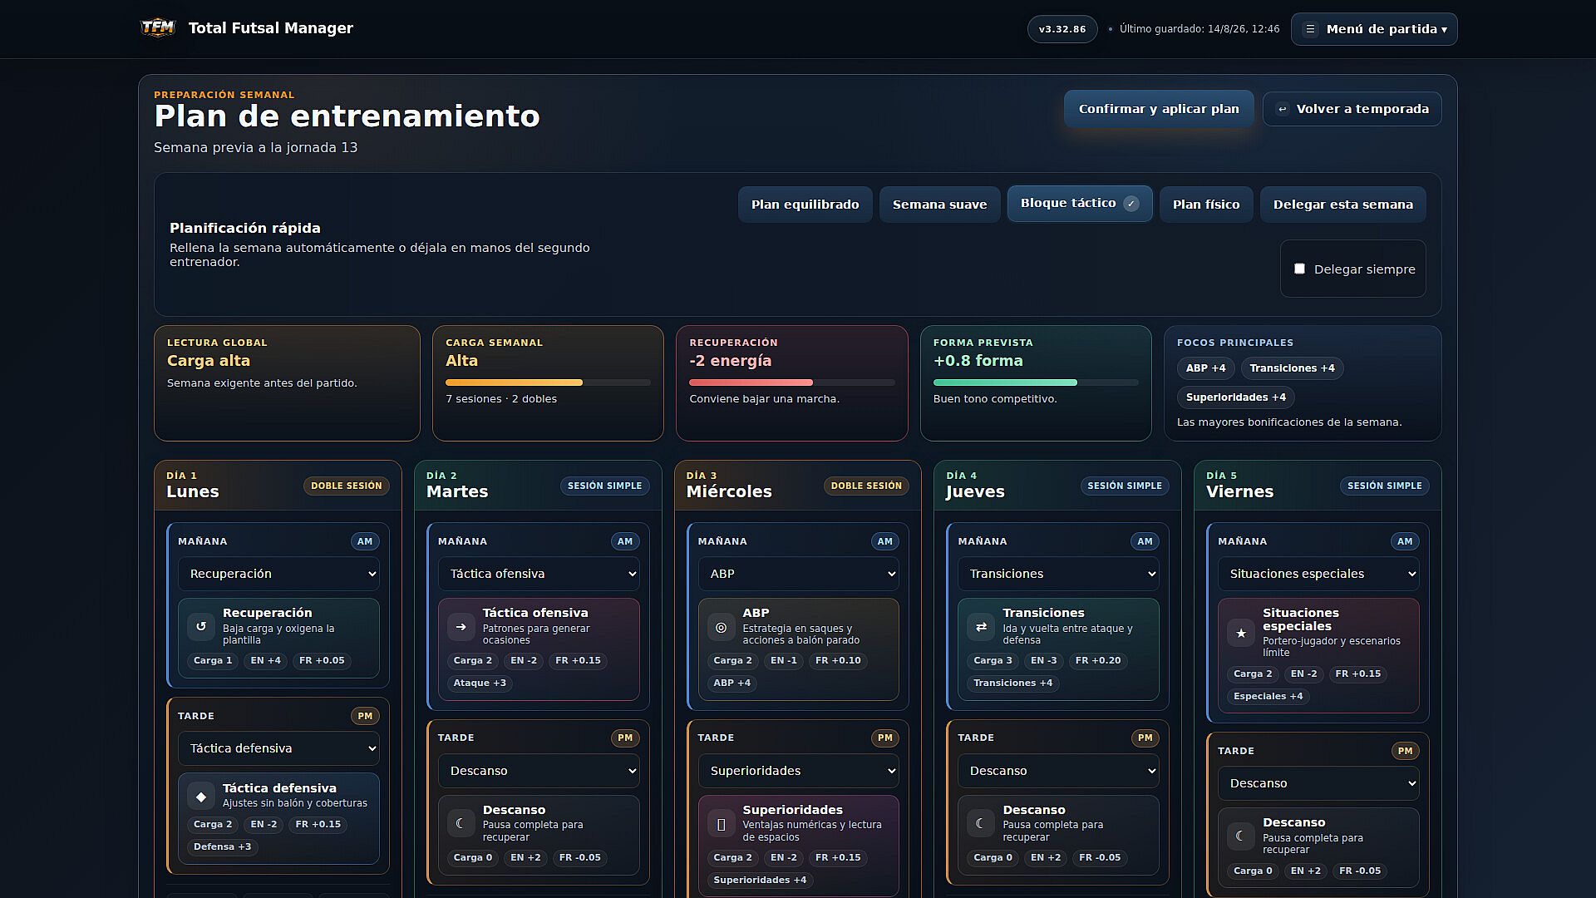This screenshot has width=1596, height=898.
Task: Select the Bloque táctico preset
Action: click(x=1080, y=204)
